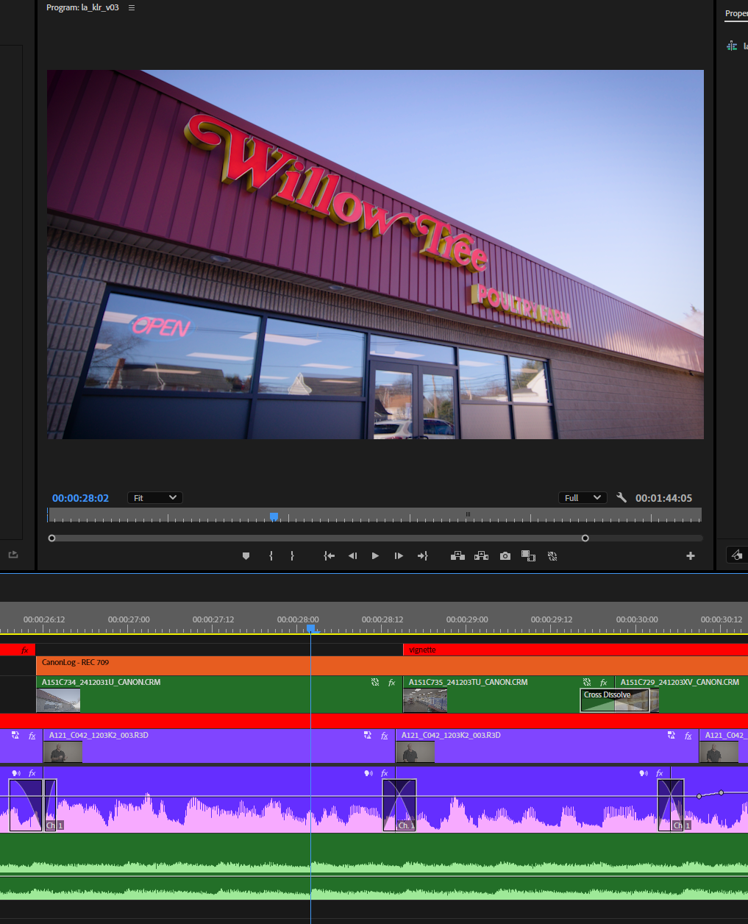This screenshot has width=748, height=924.
Task: Click left handle of monitor zoom bar
Action: [51, 538]
